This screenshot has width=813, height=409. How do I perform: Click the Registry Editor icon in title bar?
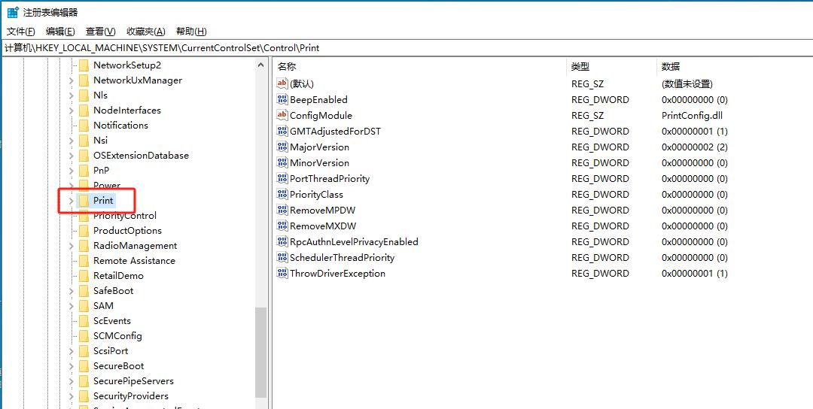pyautogui.click(x=13, y=12)
